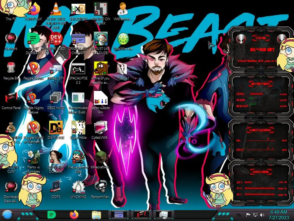The width and height of the screenshot is (294, 221).
Task: Launch Plants vs Zombies from the desktop
Action: pyautogui.click(x=34, y=157)
